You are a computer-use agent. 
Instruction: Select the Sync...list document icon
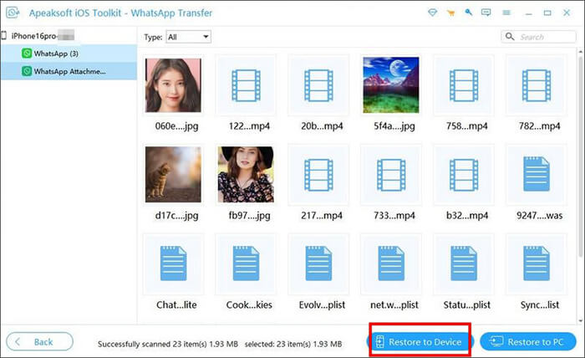click(x=537, y=263)
